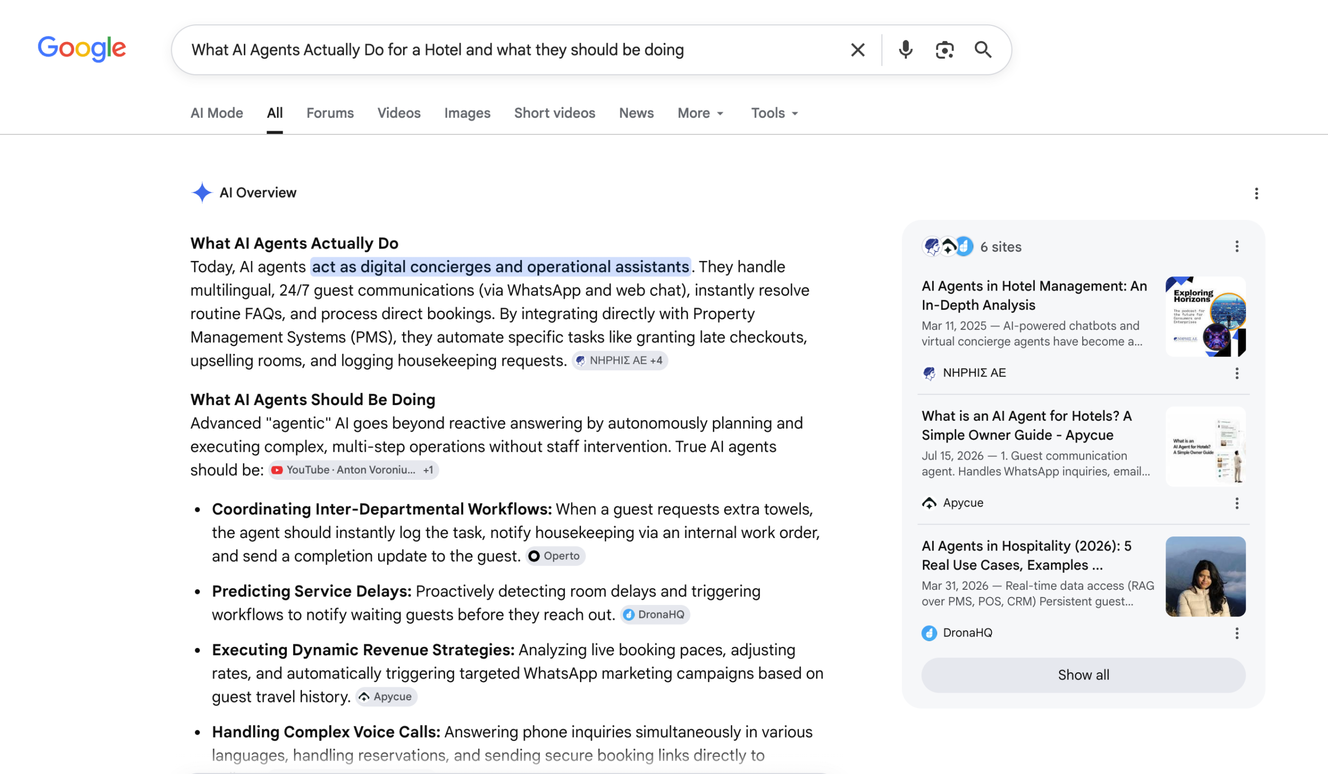Start voice search with microphone icon
The height and width of the screenshot is (774, 1328).
tap(905, 50)
